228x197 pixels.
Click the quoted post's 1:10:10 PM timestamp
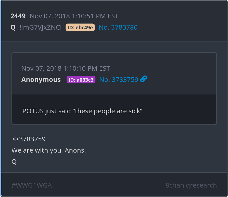coord(66,69)
